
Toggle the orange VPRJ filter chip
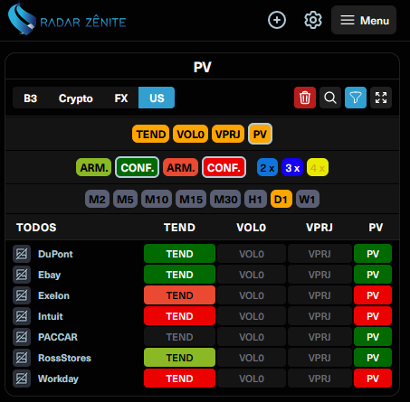(228, 134)
